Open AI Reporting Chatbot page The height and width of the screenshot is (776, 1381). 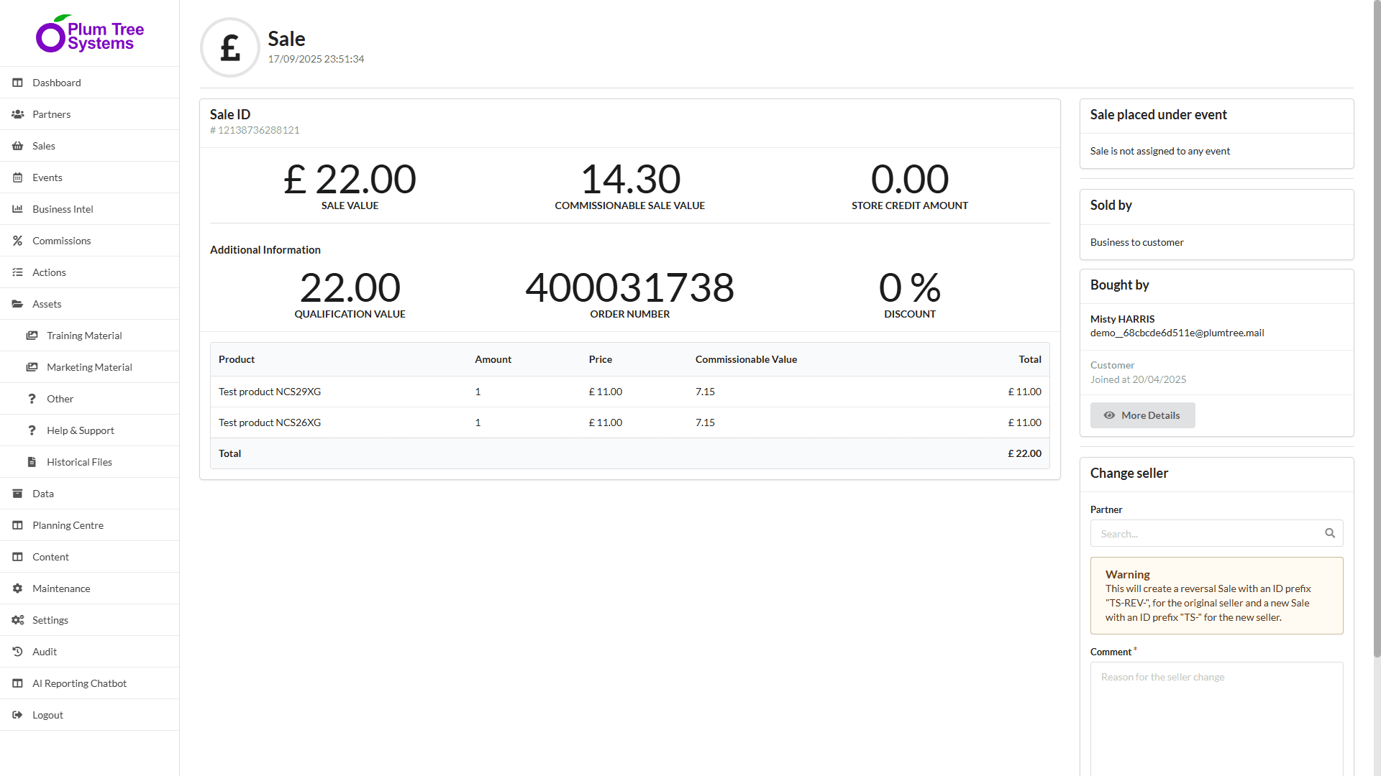click(x=79, y=683)
